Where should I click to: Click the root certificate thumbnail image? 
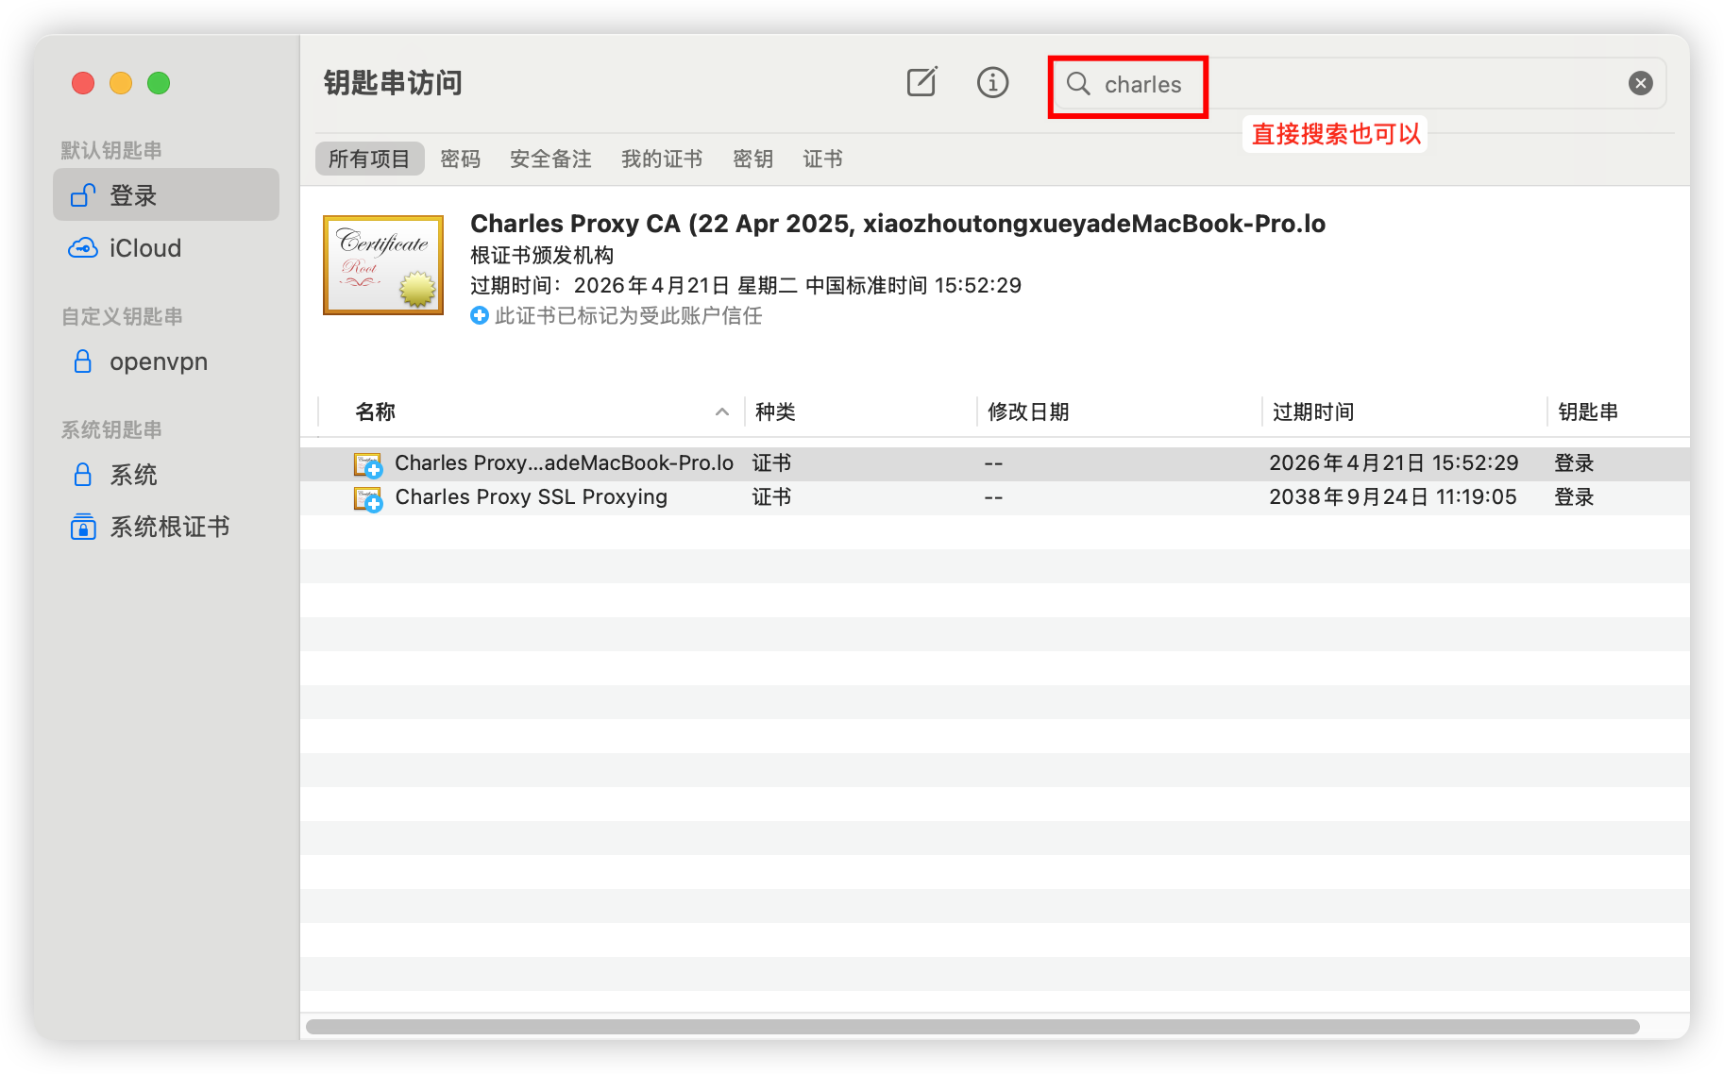tap(383, 265)
